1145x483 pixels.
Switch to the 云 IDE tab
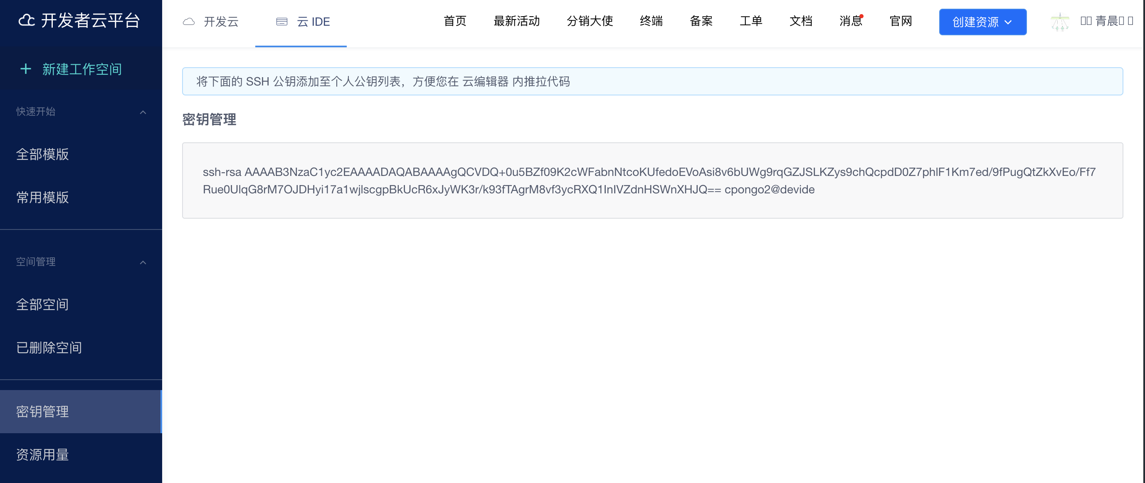click(313, 22)
